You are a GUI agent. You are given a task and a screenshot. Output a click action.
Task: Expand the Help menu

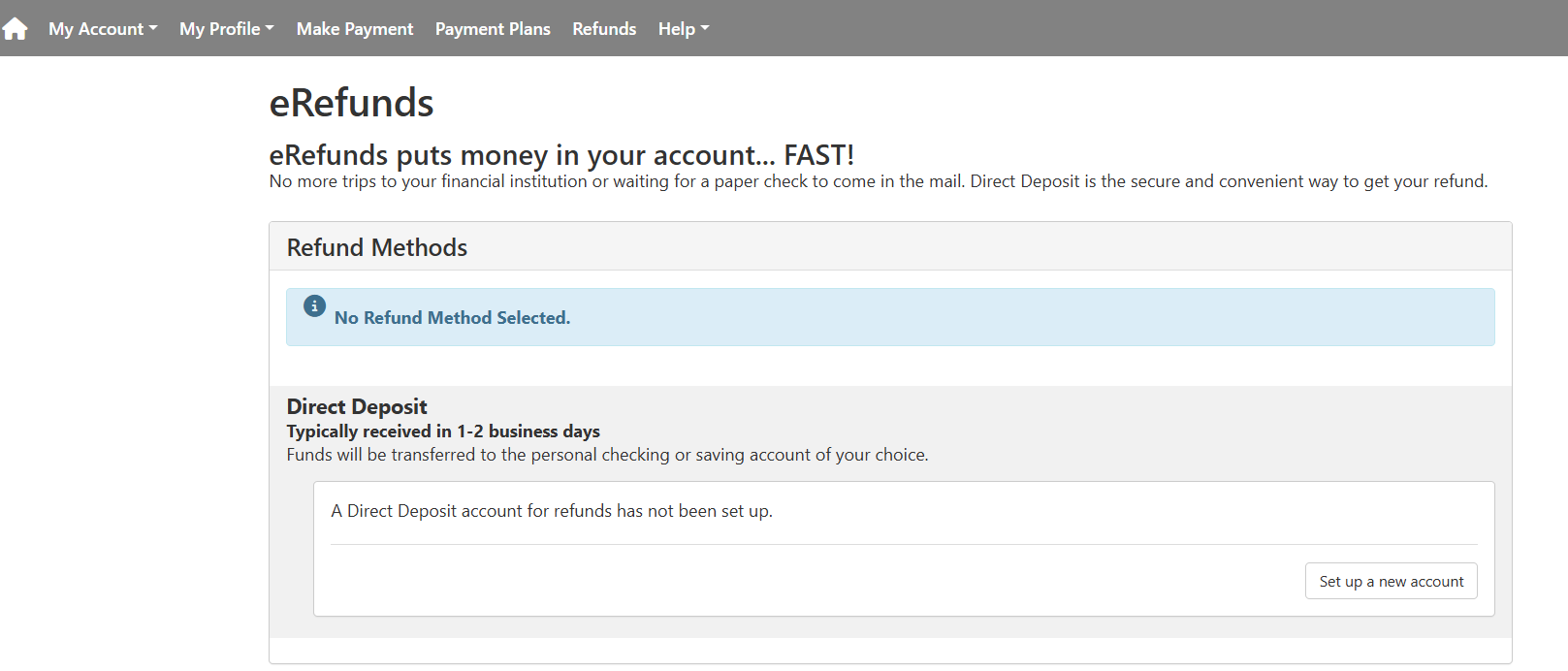coord(683,29)
